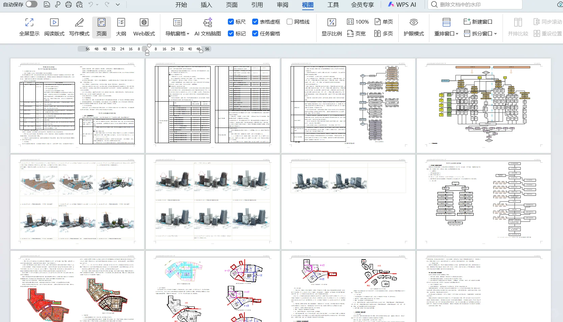The image size is (563, 322).
Task: Click the Save icon in quick access toolbar
Action: [x=47, y=4]
